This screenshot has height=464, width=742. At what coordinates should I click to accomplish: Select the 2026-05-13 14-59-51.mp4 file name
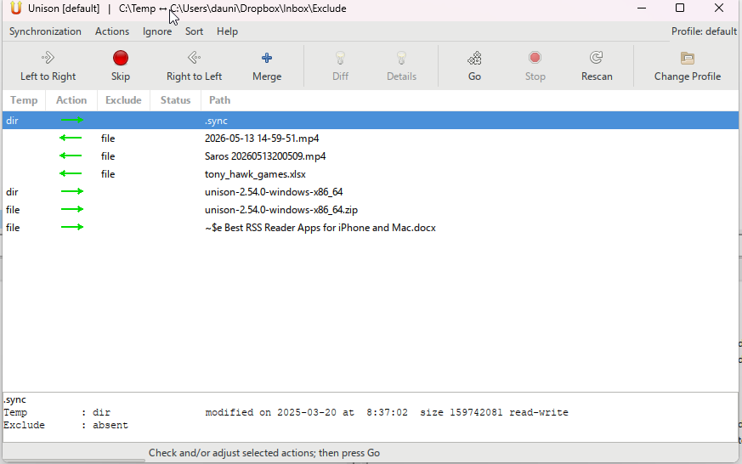[x=262, y=139]
